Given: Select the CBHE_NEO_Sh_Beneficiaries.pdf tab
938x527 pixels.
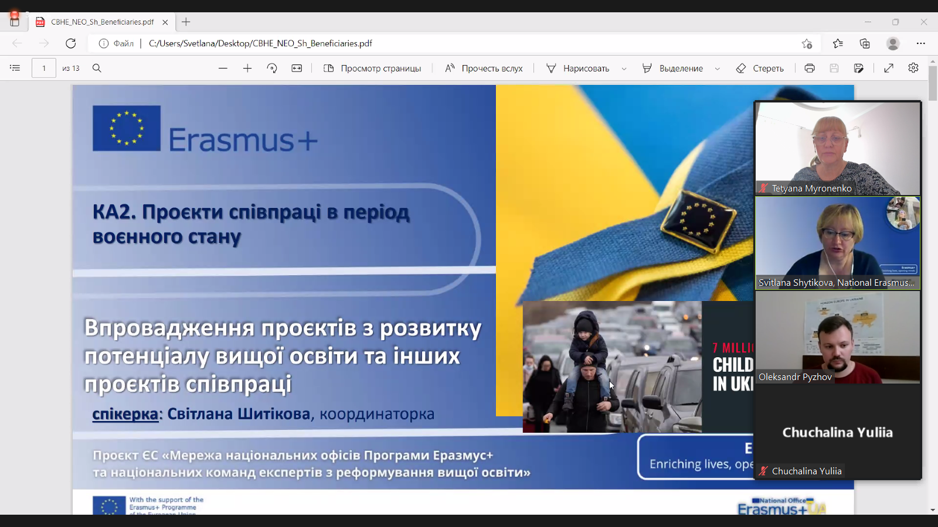Looking at the screenshot, I should point(102,22).
